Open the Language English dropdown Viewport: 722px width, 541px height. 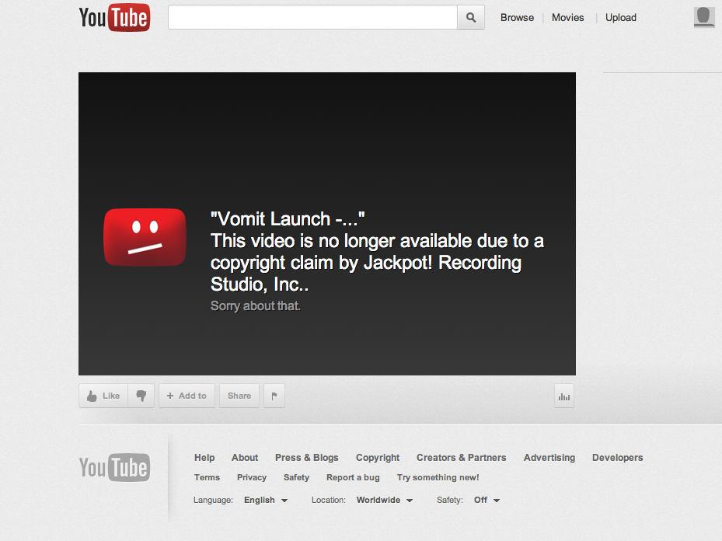(x=264, y=500)
